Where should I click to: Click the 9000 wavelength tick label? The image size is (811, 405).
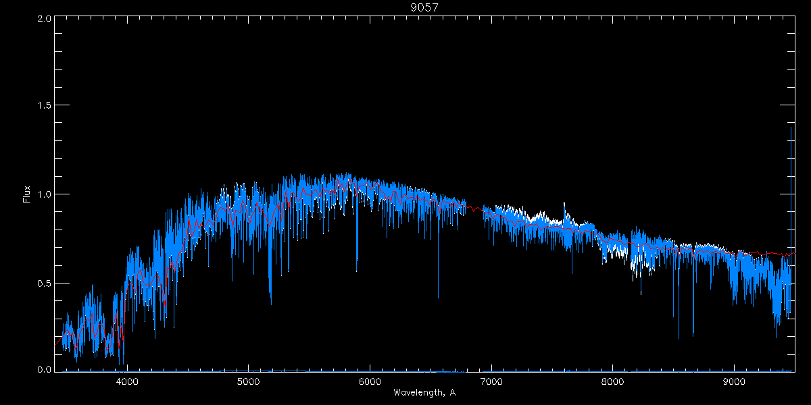pyautogui.click(x=735, y=381)
